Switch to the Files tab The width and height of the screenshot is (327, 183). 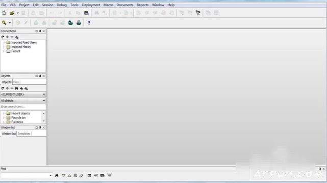point(16,82)
